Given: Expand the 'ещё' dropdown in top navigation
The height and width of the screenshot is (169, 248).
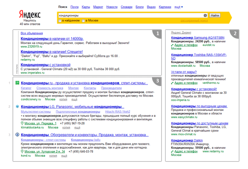Looking at the screenshot, I should pos(179,7).
